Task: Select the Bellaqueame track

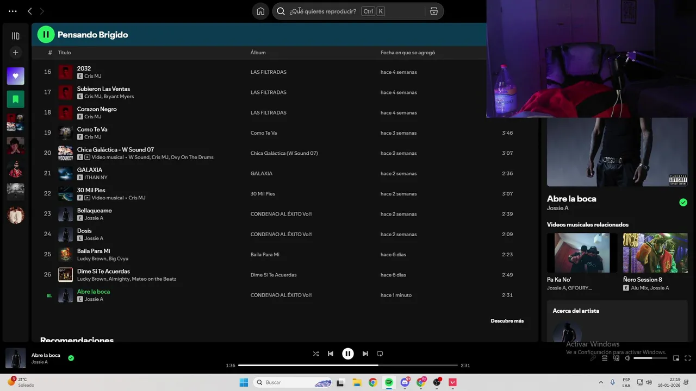Action: point(94,211)
